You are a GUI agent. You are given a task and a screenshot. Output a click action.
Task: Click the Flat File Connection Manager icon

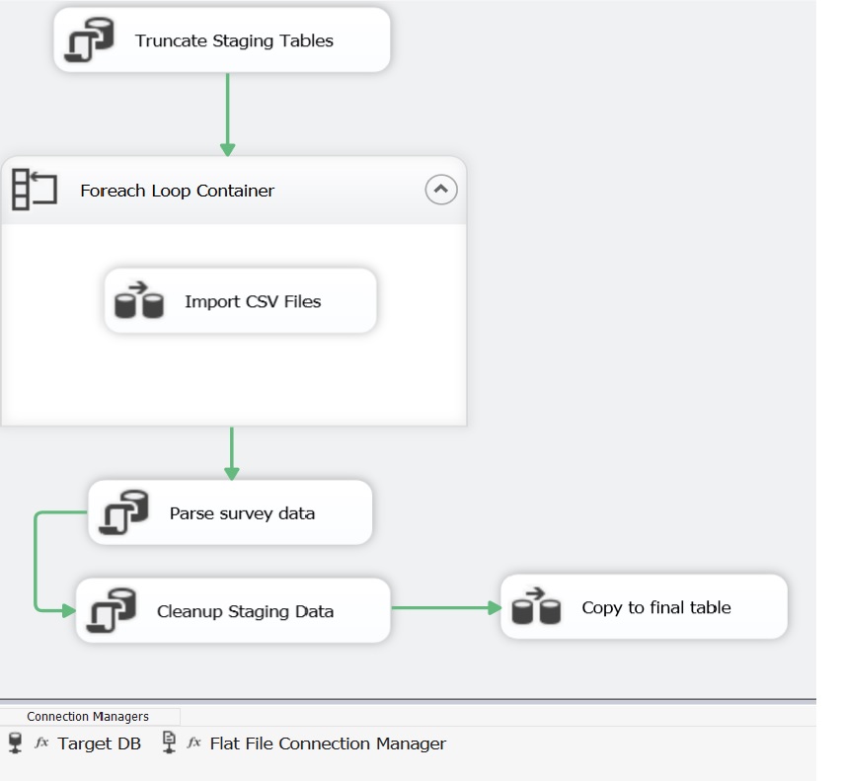169,742
